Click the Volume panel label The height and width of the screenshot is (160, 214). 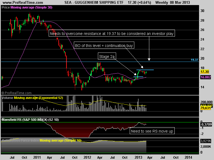pos(7,98)
